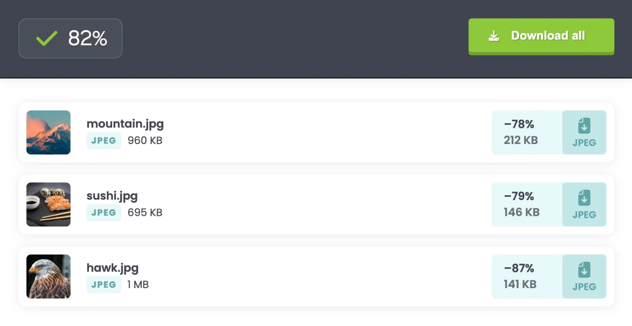The image size is (632, 326).
Task: Click the JPEG format badge under sushi.jpg
Action: coord(103,213)
